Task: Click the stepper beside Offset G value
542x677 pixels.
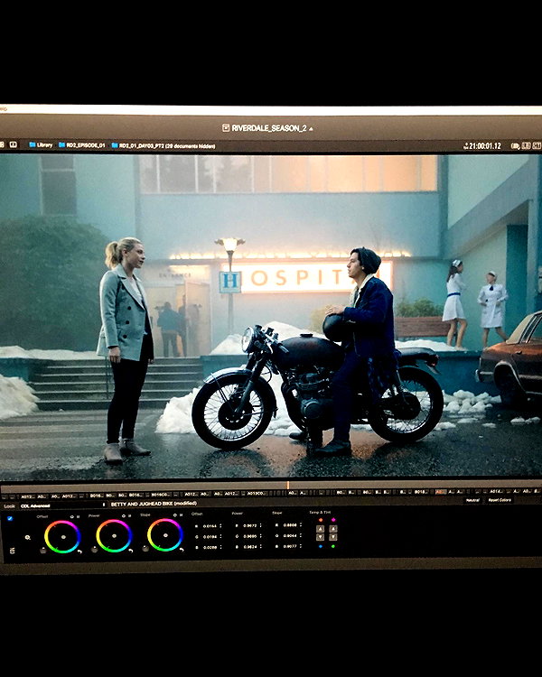Action: pos(220,536)
